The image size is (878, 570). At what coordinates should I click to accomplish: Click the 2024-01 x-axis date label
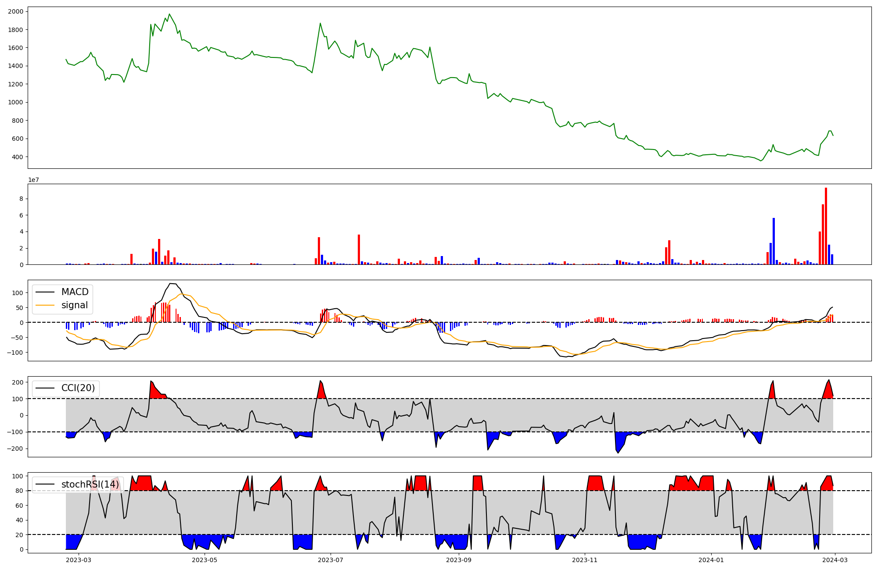click(711, 560)
